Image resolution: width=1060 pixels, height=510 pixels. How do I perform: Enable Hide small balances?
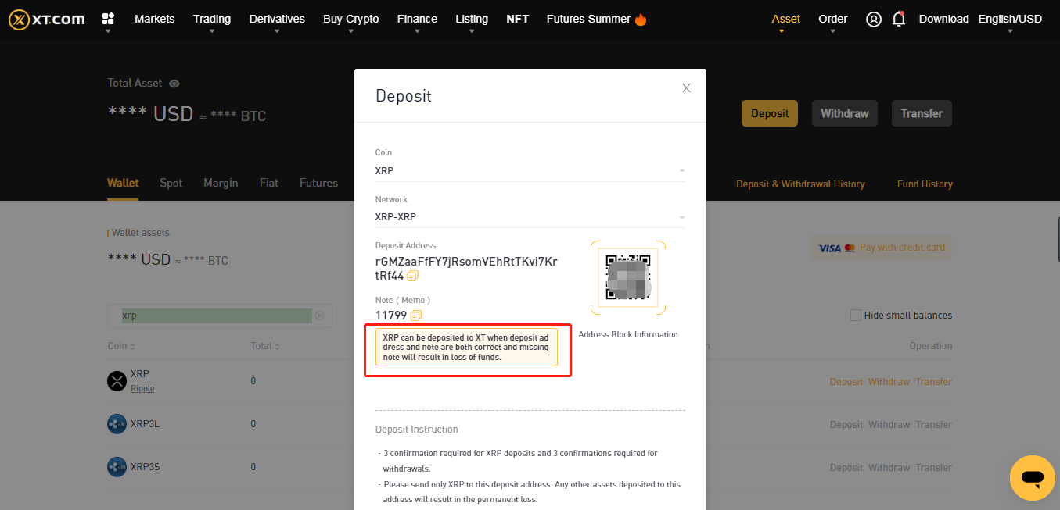coord(856,315)
